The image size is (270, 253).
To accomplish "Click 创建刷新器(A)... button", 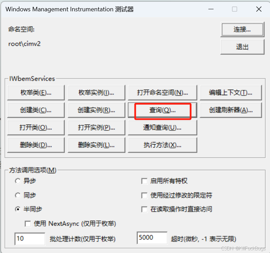I will click(x=231, y=110).
